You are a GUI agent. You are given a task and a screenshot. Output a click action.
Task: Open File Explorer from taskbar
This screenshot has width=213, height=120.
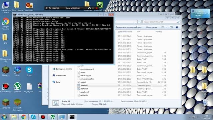(14, 117)
